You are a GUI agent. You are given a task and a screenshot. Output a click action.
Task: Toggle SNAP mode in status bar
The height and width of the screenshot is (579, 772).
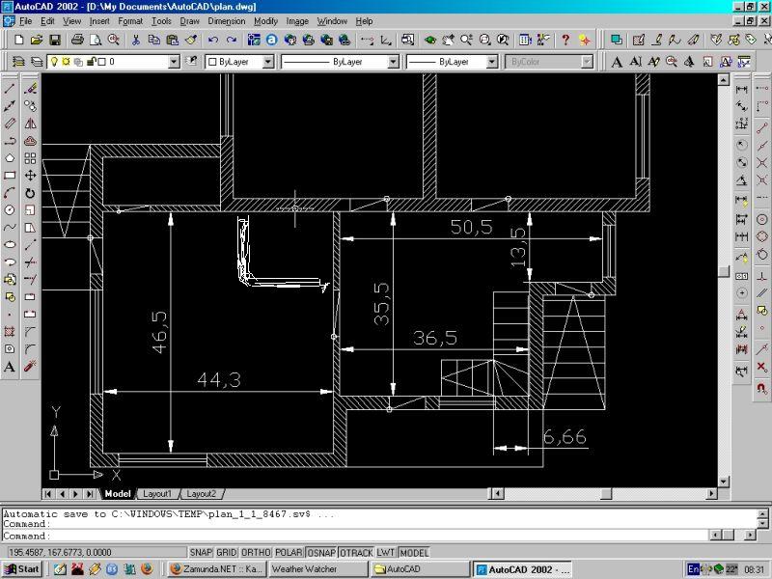(x=201, y=552)
